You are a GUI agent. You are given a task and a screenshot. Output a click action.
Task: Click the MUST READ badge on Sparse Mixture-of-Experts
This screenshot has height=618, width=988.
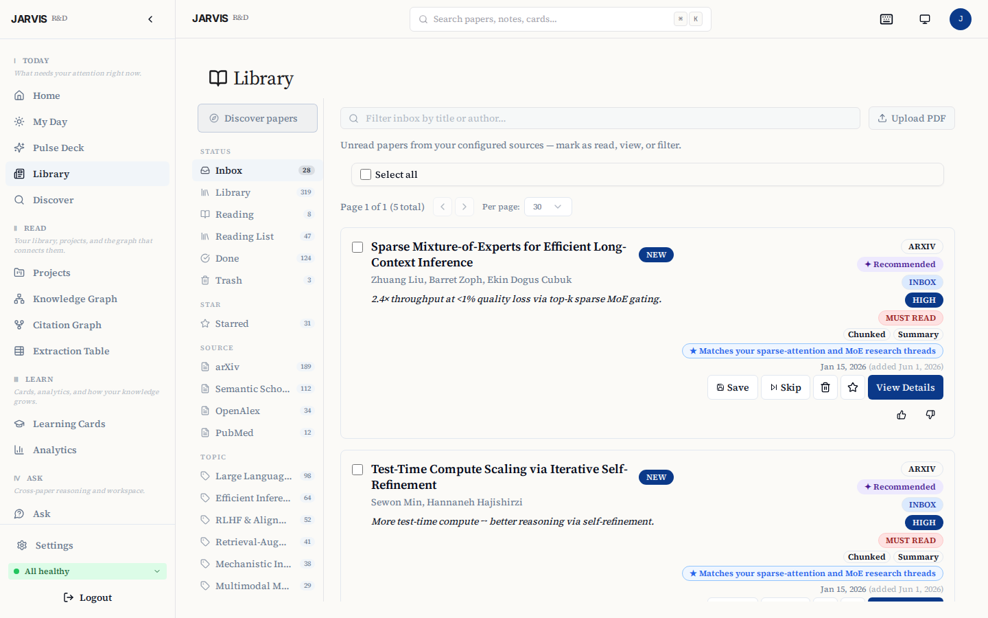point(910,318)
